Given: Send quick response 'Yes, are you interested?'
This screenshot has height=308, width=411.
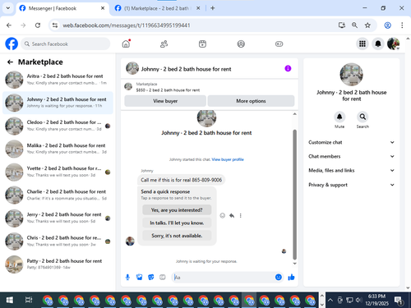Looking at the screenshot, I should point(177,210).
